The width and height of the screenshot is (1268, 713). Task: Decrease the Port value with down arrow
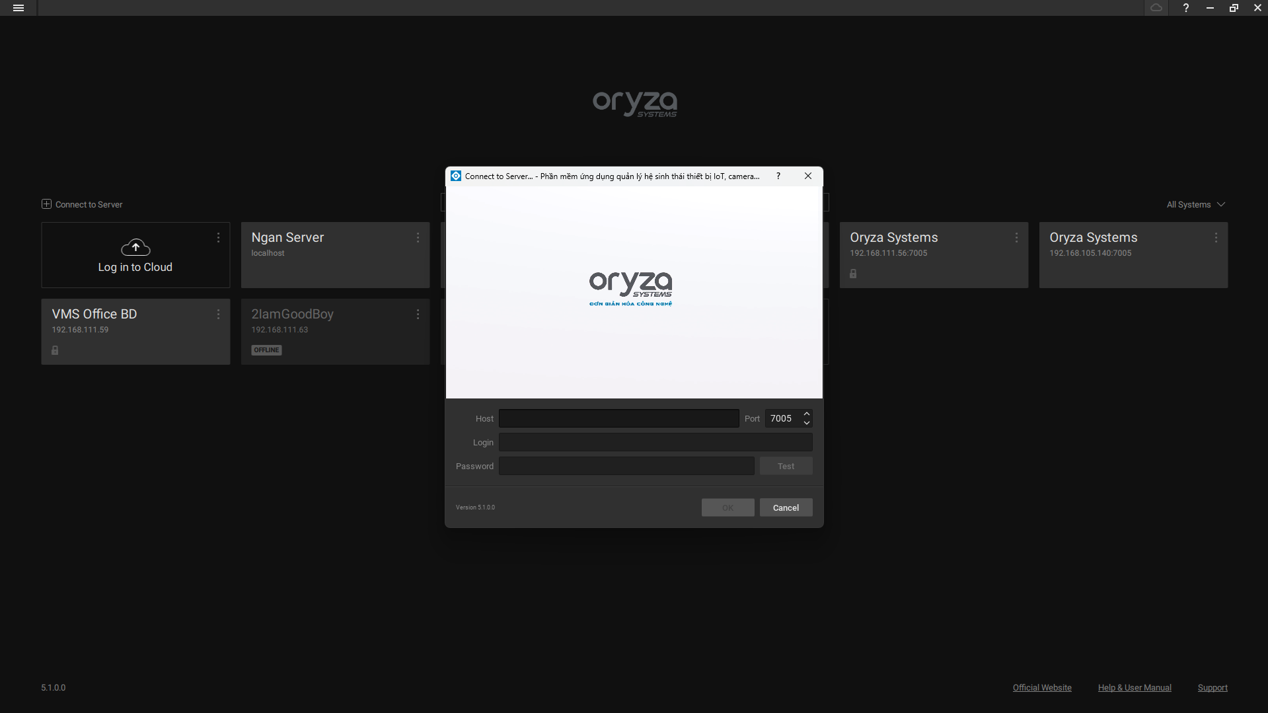pyautogui.click(x=807, y=423)
